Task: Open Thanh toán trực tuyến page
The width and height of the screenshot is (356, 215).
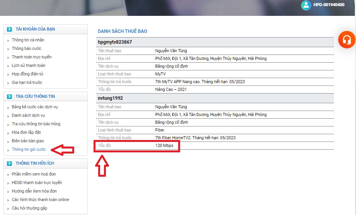Action: pos(31,57)
